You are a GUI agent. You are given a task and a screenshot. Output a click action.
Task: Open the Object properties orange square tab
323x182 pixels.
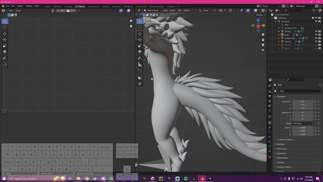pos(270,122)
